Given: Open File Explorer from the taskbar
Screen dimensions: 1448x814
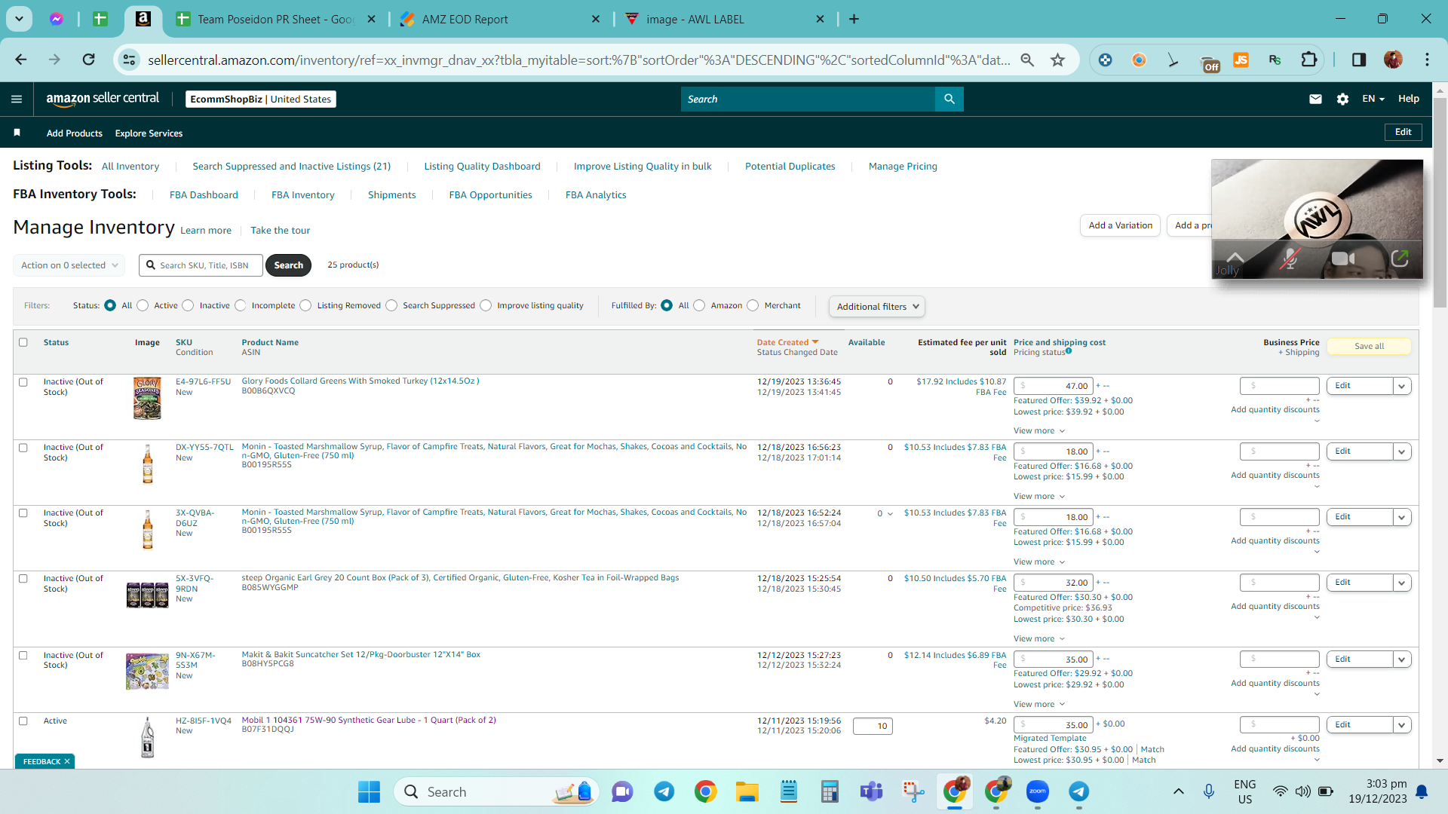Looking at the screenshot, I should [x=747, y=791].
